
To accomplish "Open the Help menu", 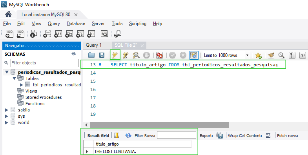I will (x=158, y=24).
